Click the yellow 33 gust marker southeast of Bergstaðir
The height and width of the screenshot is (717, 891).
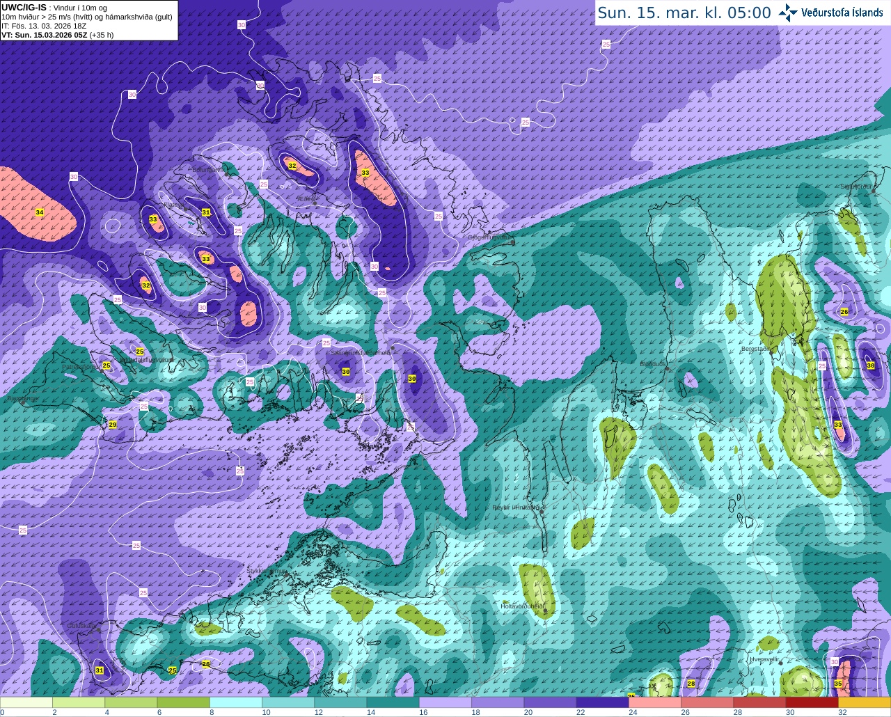[x=838, y=425]
